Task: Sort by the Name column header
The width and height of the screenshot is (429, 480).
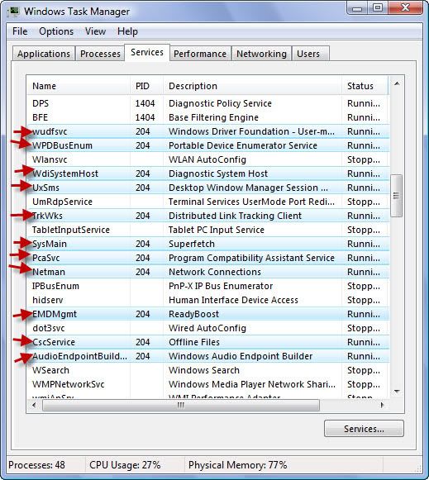Action: coord(79,86)
